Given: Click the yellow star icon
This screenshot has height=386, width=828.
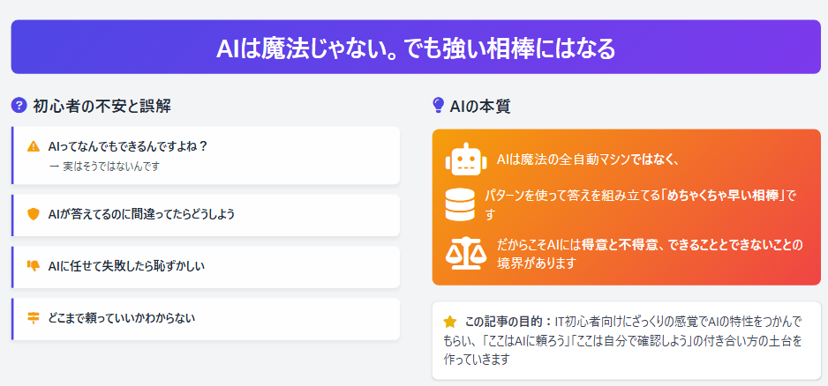Looking at the screenshot, I should point(450,322).
